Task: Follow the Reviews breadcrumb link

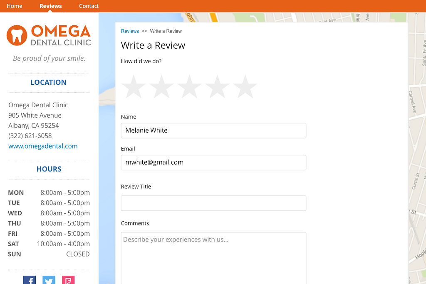Action: [130, 31]
